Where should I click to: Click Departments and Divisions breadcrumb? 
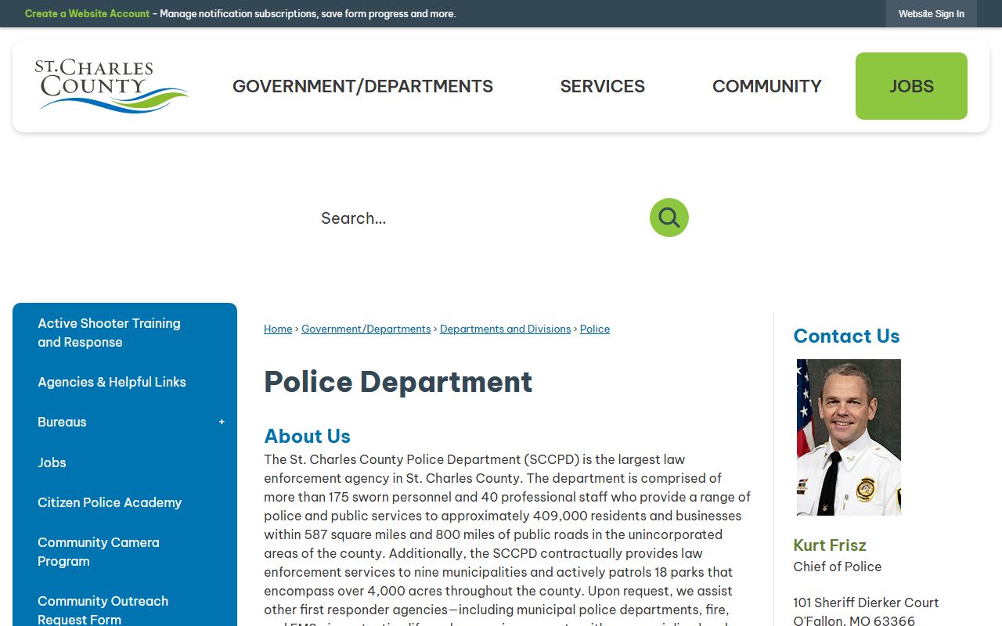pos(505,329)
